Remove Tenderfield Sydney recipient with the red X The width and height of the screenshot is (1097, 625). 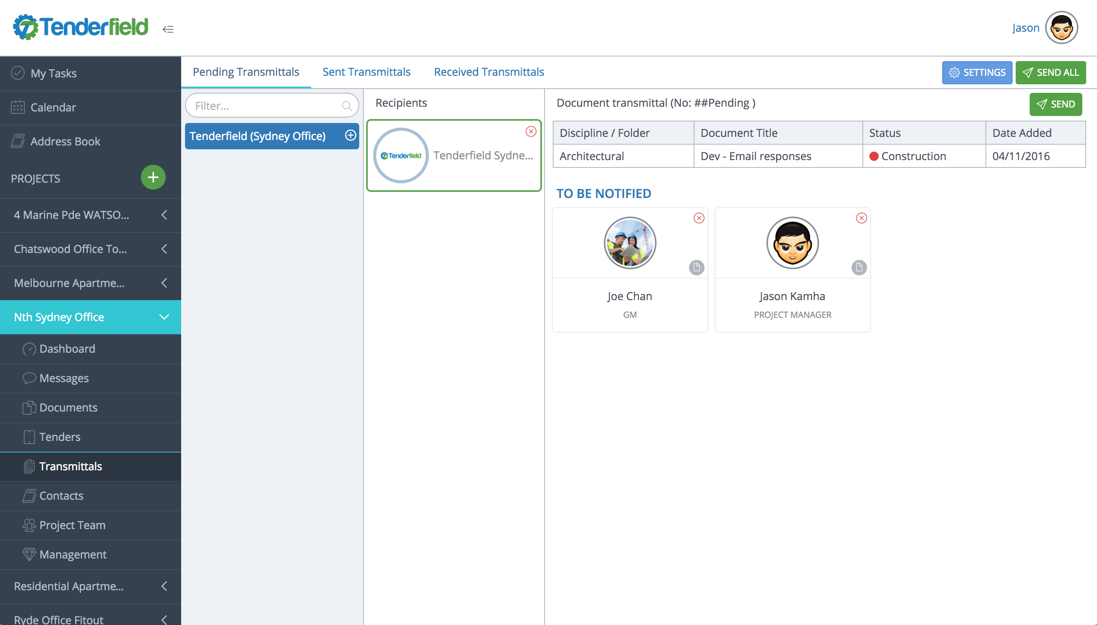pyautogui.click(x=531, y=131)
